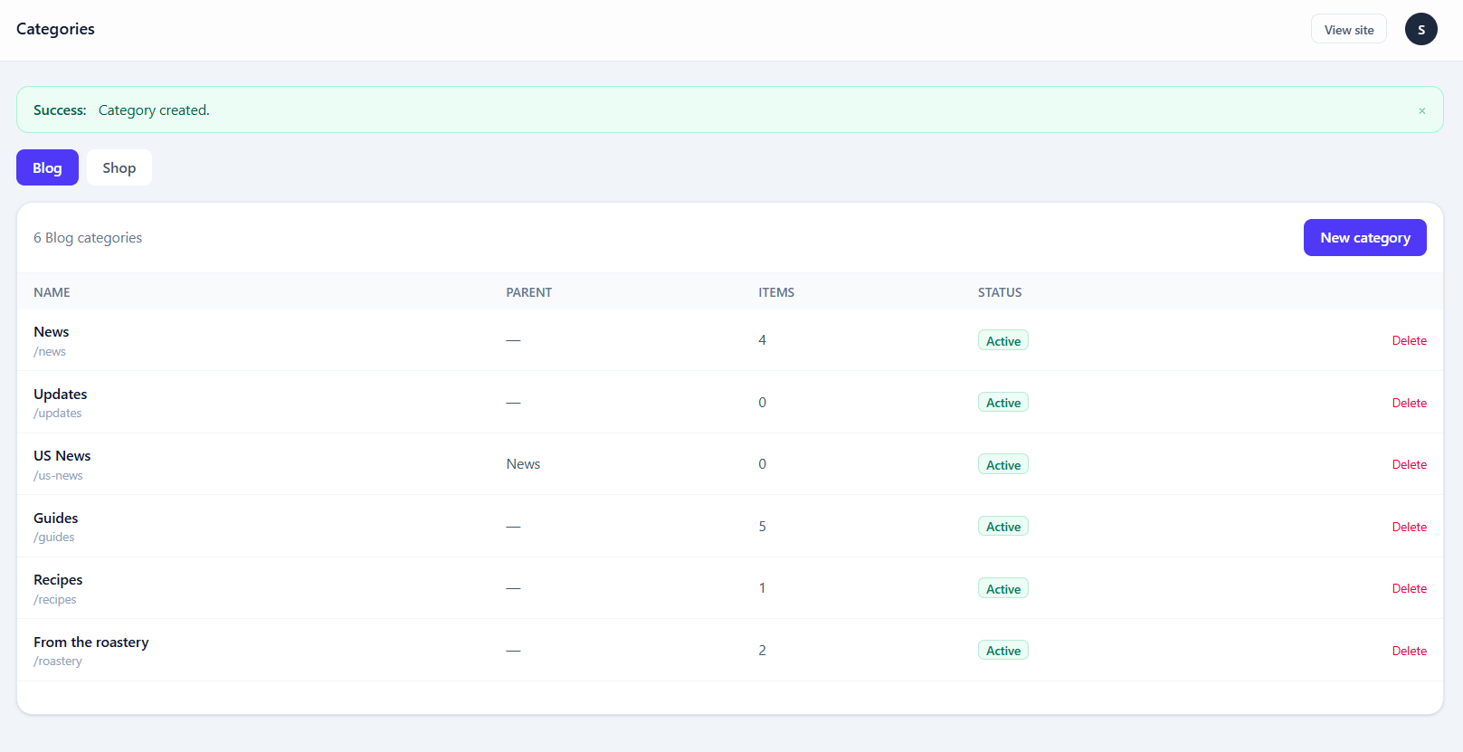Click the /news slug text
Image resolution: width=1463 pixels, height=752 pixels.
coord(50,351)
